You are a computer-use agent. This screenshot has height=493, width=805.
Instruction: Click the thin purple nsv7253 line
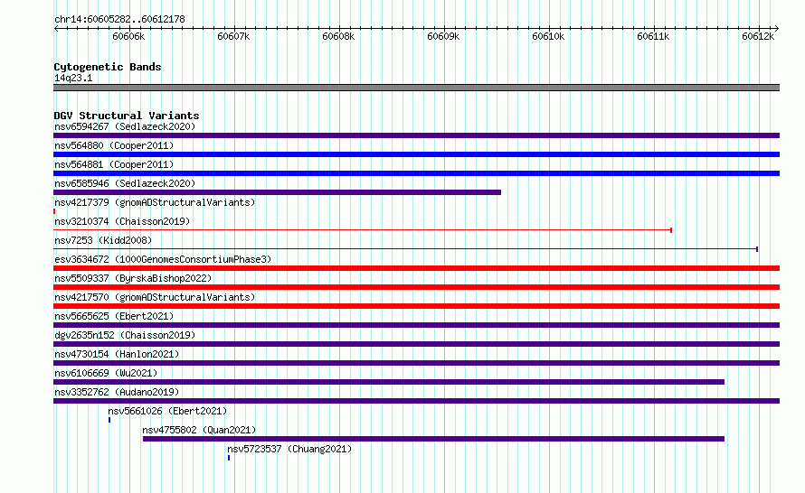click(x=405, y=249)
